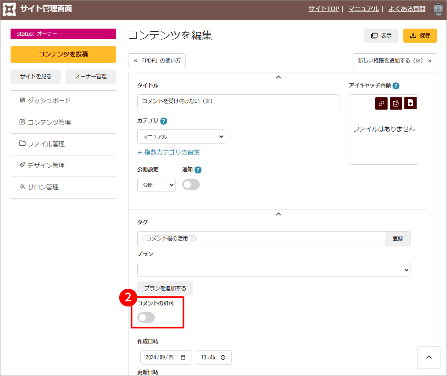This screenshot has width=447, height=376.
Task: Click the robot avatar icon in the header
Action: (437, 9)
